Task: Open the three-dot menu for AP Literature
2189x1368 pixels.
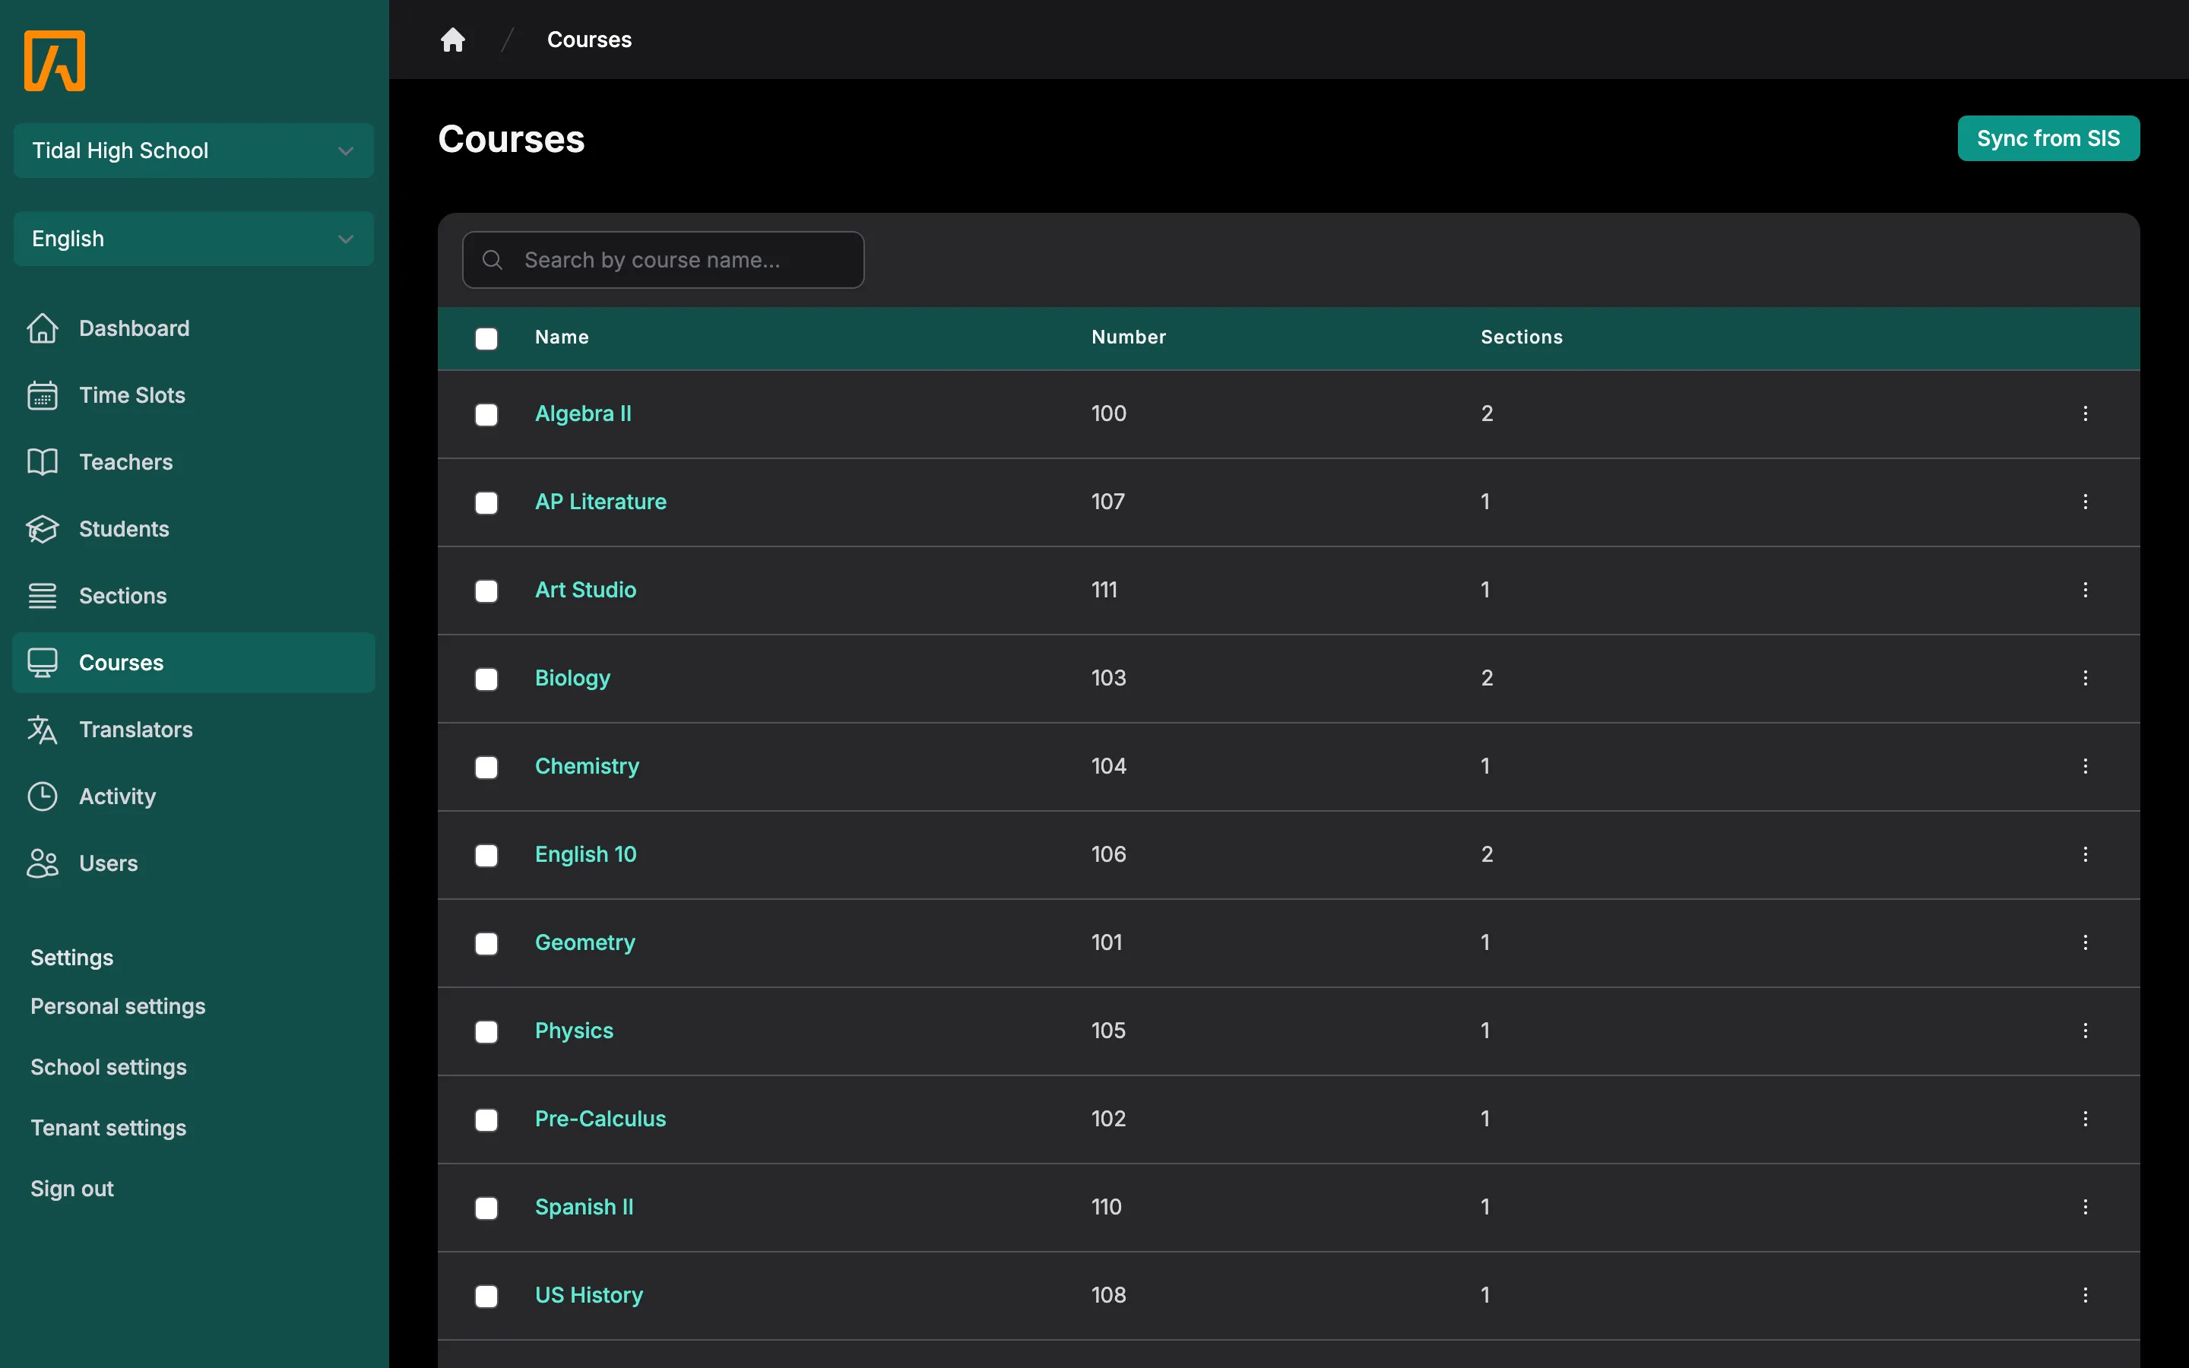Action: (2085, 502)
